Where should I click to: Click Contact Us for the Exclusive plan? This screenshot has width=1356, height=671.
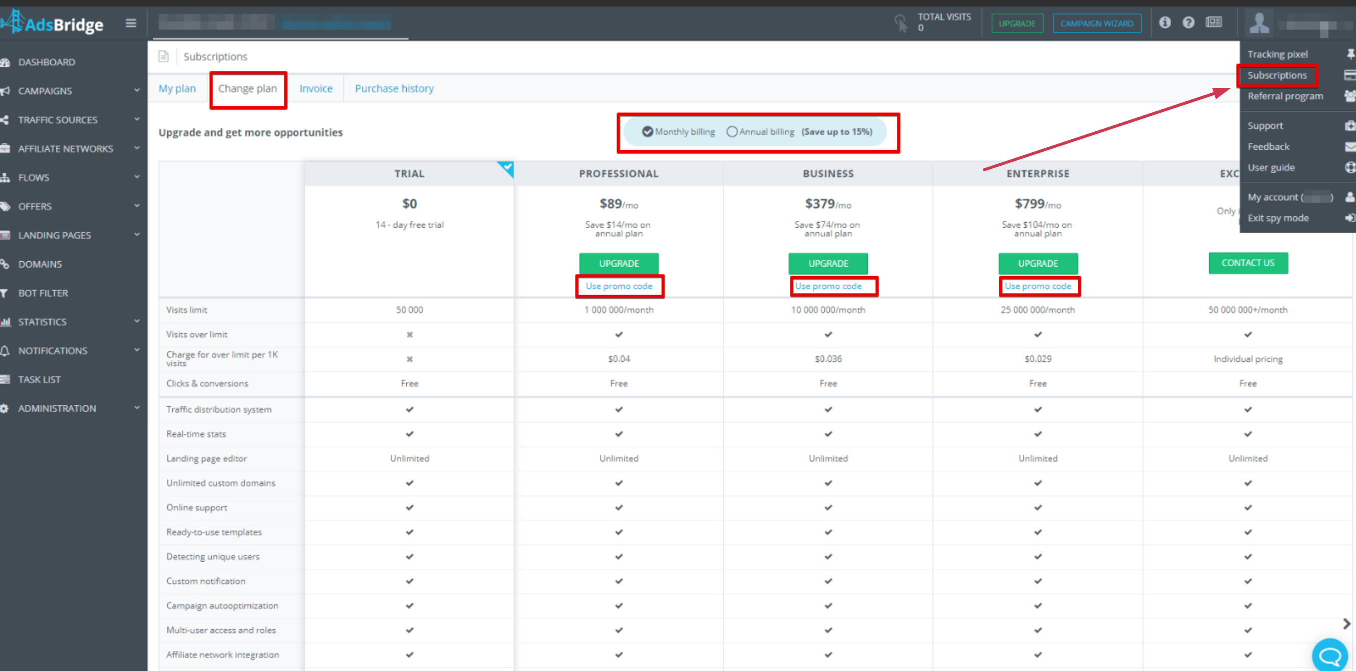[1248, 263]
